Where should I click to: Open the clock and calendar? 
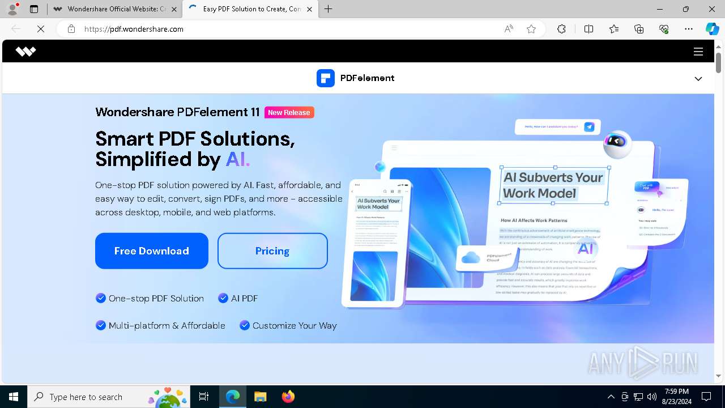pos(677,397)
